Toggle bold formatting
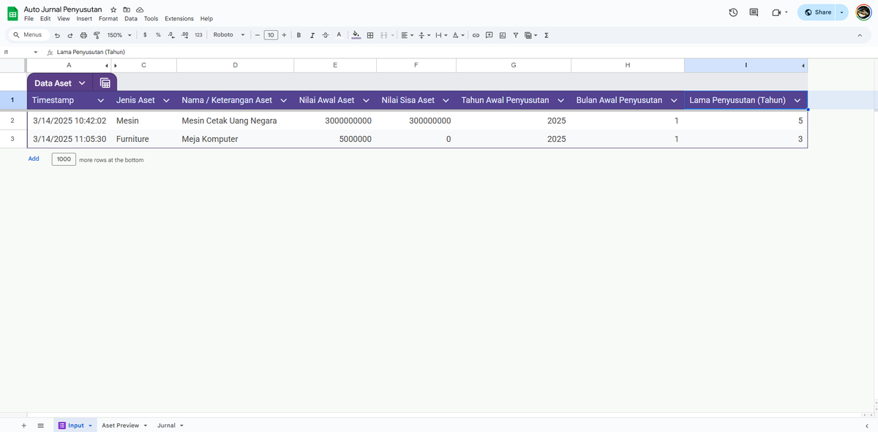The image size is (878, 432). [299, 35]
